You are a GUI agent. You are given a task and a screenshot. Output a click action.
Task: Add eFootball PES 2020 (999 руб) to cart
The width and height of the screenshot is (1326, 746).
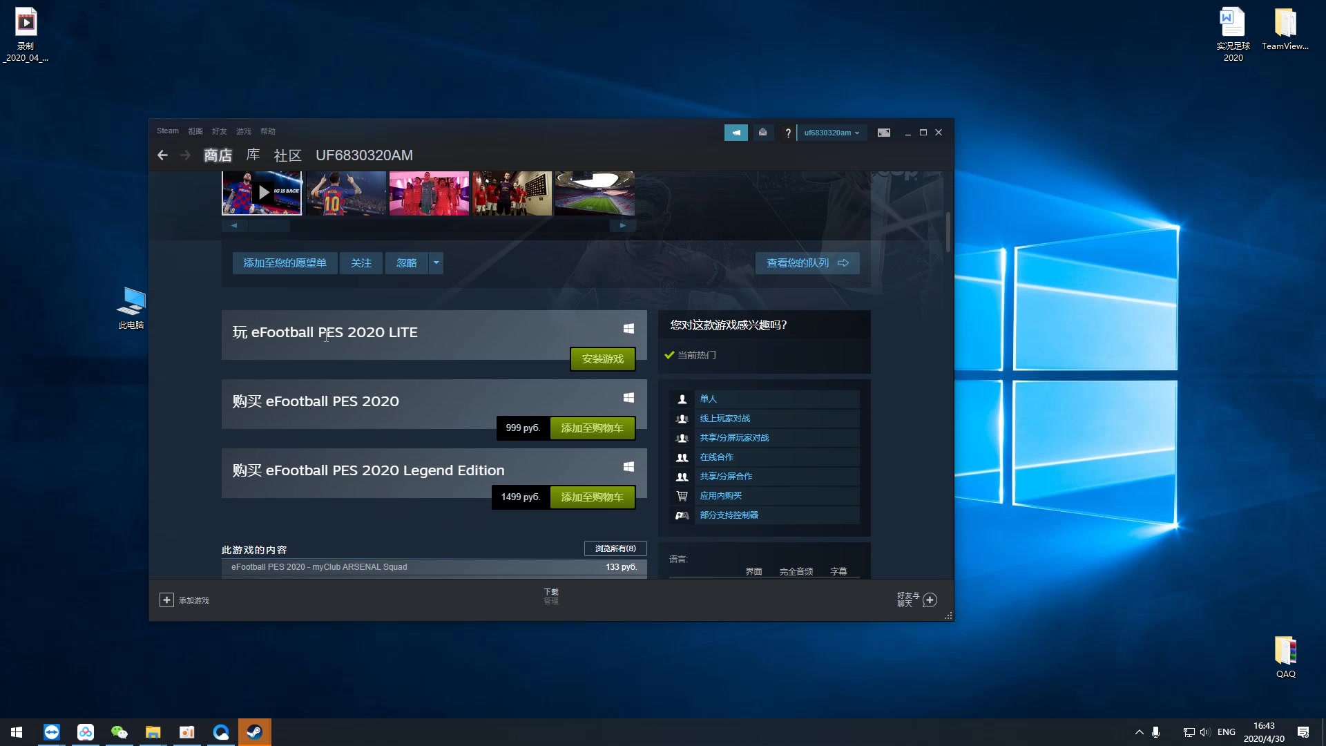592,428
